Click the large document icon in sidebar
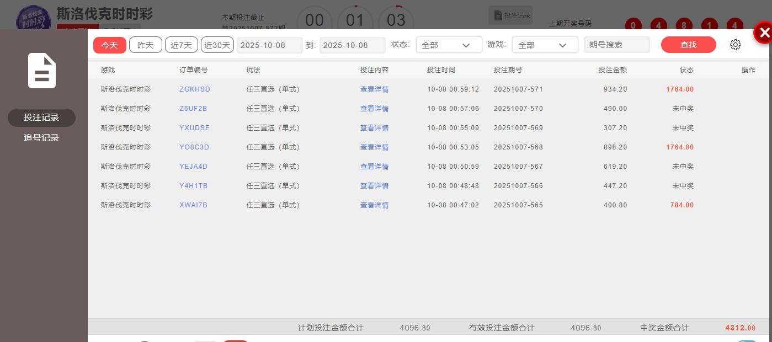 coord(42,71)
